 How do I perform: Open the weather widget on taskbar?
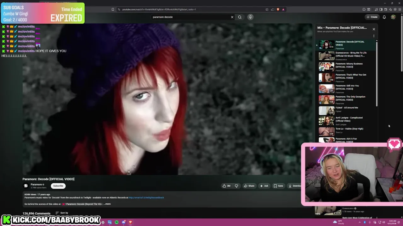tap(339, 222)
